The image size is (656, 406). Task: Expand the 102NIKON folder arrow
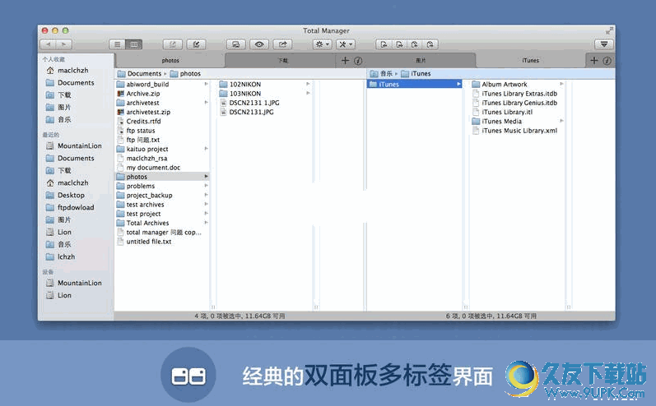pyautogui.click(x=308, y=84)
